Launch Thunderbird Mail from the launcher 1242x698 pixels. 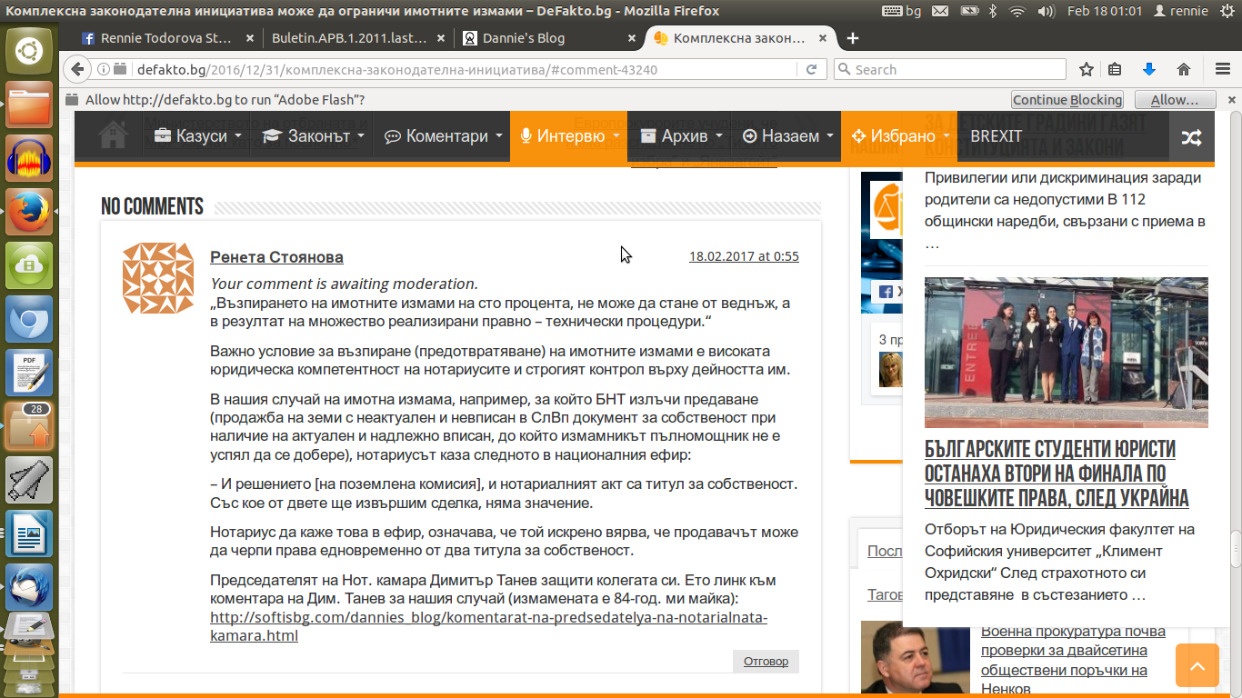point(30,586)
